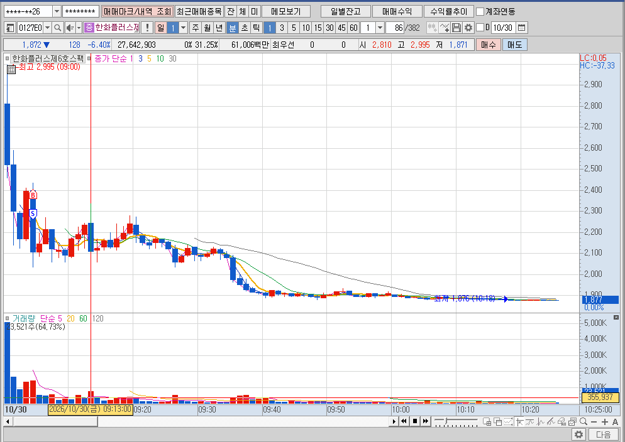Open settings gear next to 다음 button
This screenshot has width=625, height=442.
[x=579, y=434]
